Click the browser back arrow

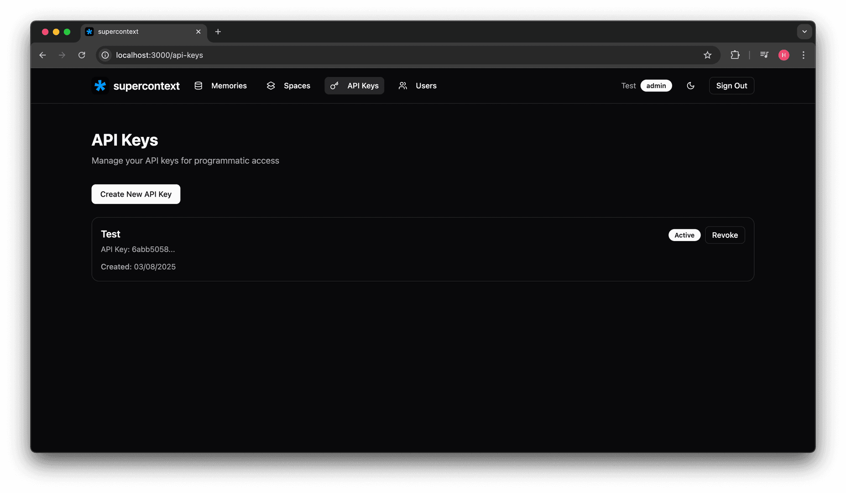tap(42, 55)
